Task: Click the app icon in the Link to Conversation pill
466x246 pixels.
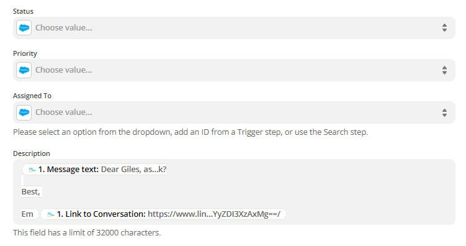Action: (x=50, y=214)
